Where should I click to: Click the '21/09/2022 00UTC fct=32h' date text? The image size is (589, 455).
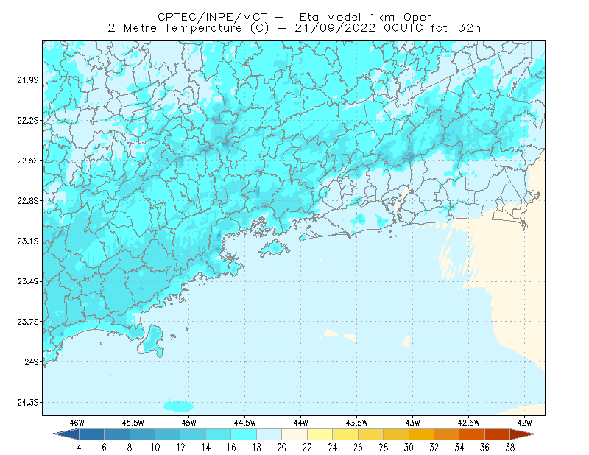point(388,28)
